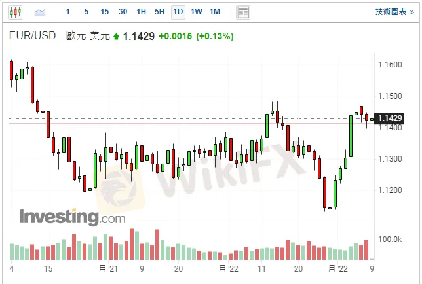The height and width of the screenshot is (284, 422).
Task: Switch to the area chart icon
Action: [40, 12]
